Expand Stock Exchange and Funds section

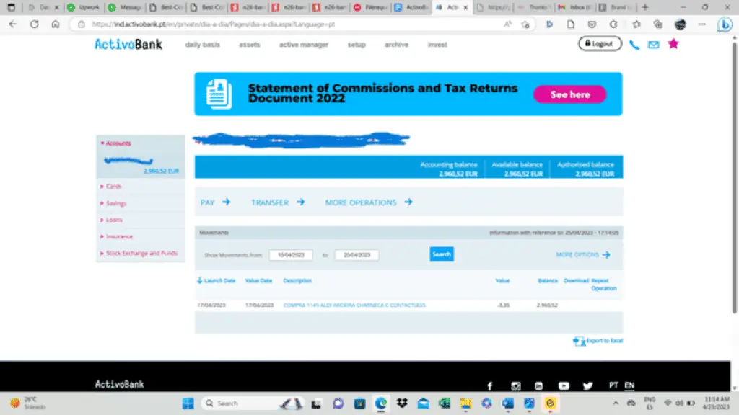(139, 253)
